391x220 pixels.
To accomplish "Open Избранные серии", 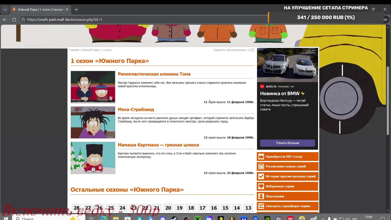I will (288, 186).
